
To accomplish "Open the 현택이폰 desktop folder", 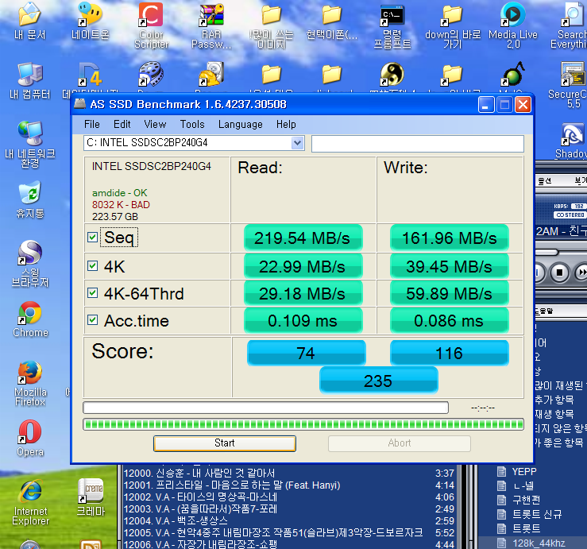I will point(332,21).
